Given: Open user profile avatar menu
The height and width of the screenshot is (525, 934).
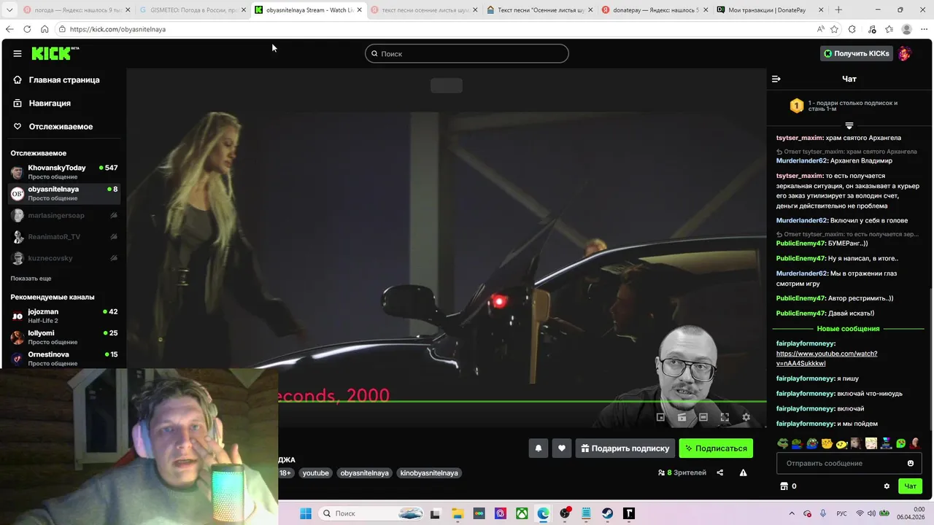Looking at the screenshot, I should click(905, 53).
